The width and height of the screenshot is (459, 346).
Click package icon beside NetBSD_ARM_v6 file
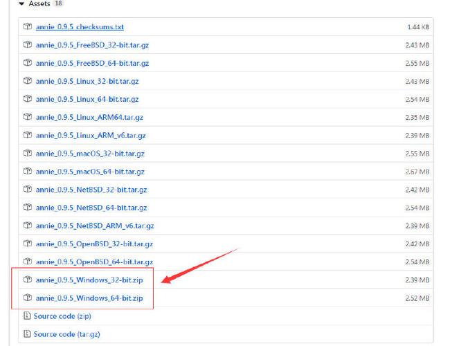tap(27, 225)
